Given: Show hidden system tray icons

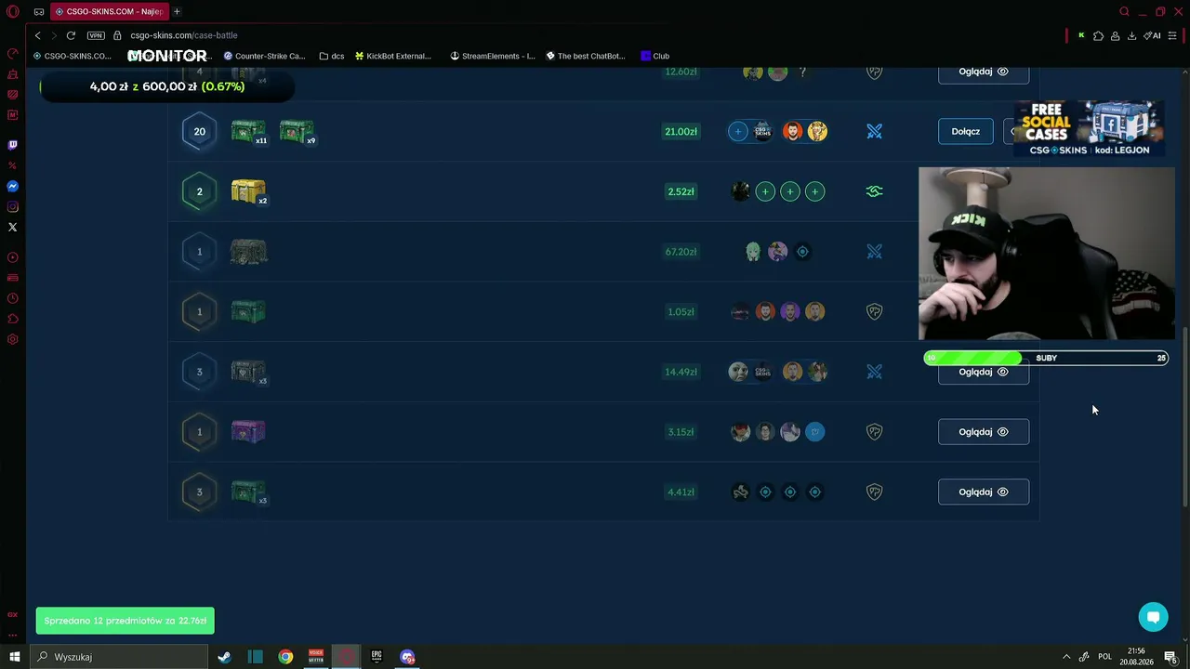Looking at the screenshot, I should click(x=1066, y=657).
